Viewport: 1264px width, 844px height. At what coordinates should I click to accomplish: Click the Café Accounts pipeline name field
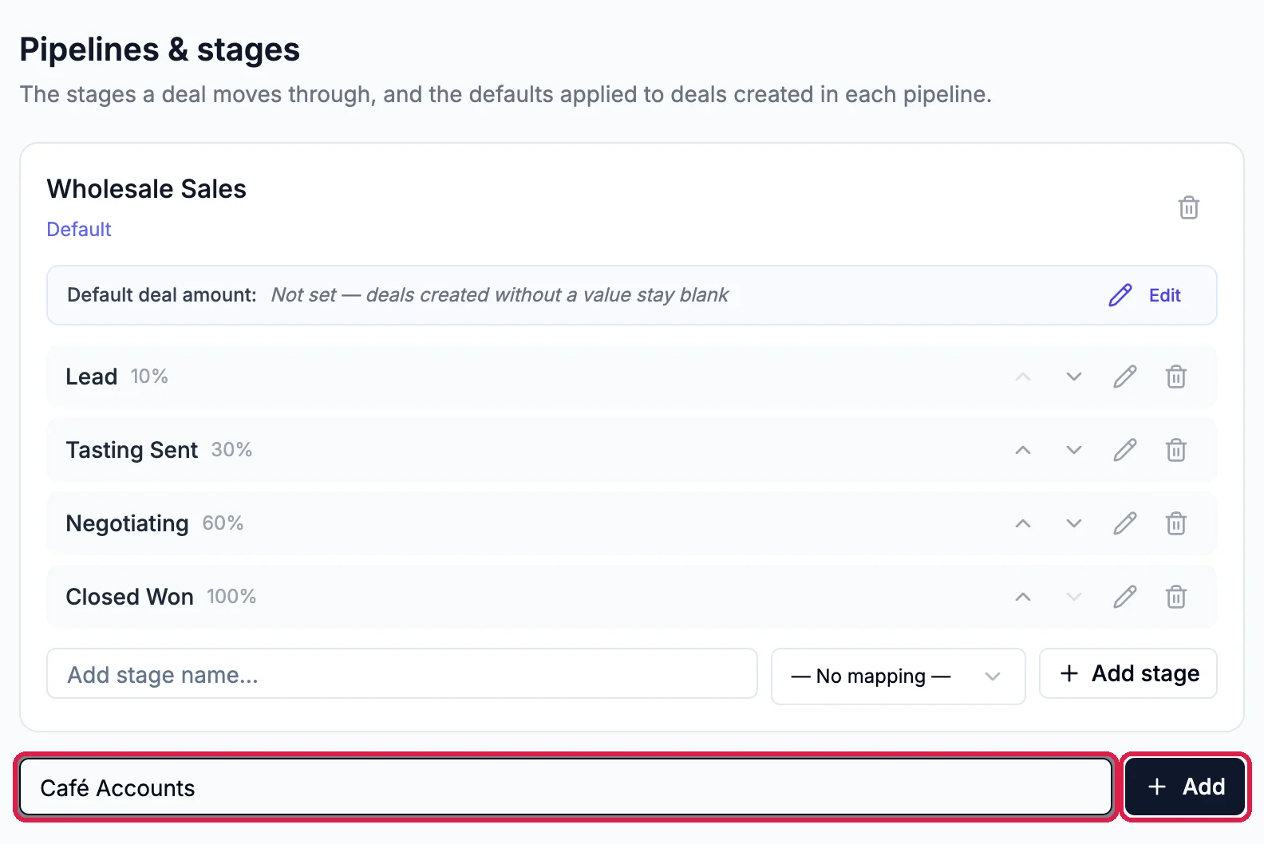tap(566, 787)
